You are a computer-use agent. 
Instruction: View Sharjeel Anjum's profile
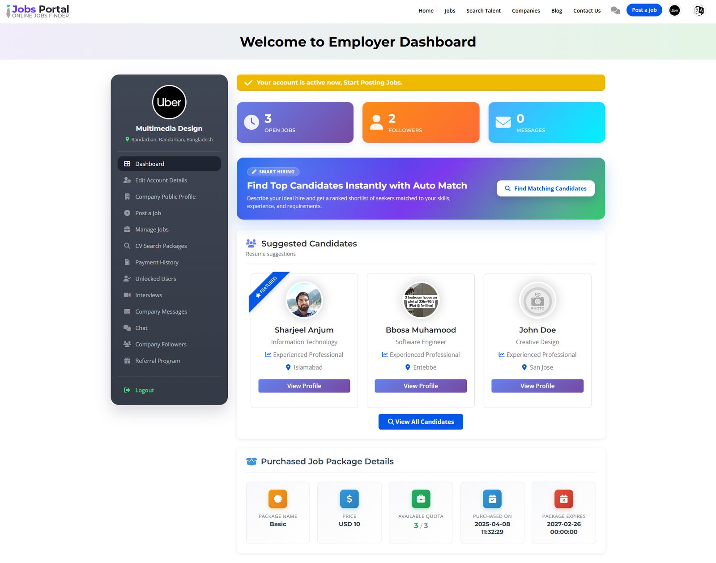coord(304,386)
